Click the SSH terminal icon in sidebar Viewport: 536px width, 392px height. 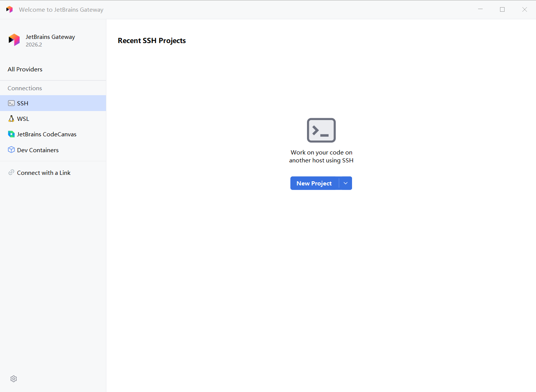[x=11, y=103]
